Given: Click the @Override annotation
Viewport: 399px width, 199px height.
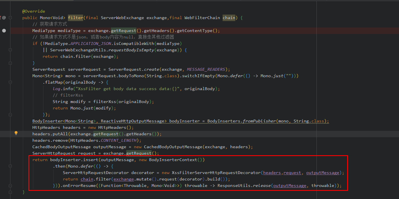Looking at the screenshot, I should (34, 11).
